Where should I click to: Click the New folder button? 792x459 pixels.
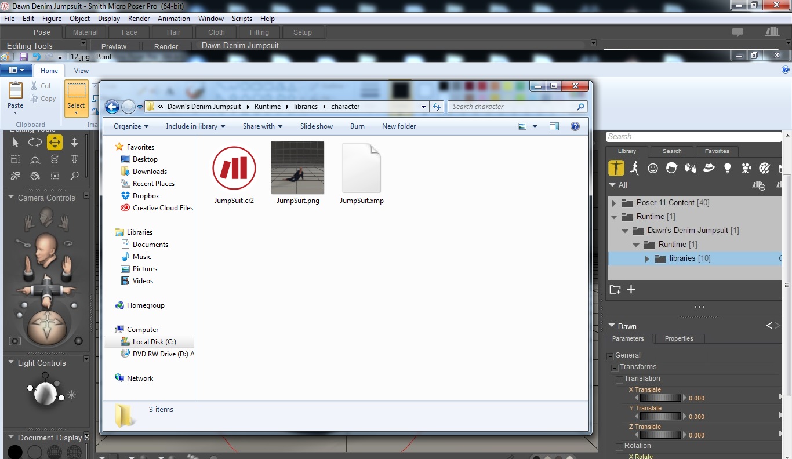point(399,126)
